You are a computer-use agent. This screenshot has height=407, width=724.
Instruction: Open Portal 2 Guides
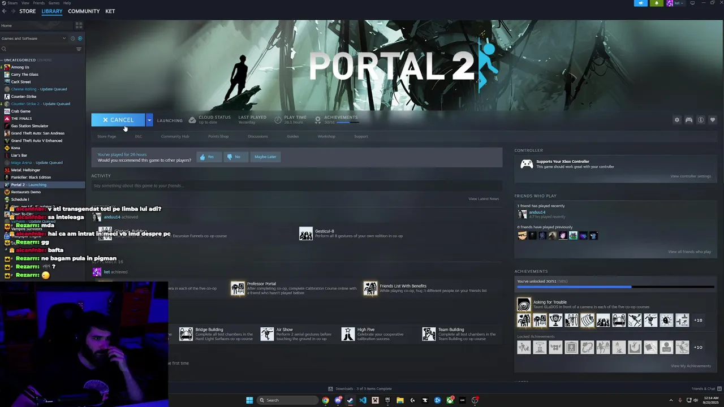(292, 136)
